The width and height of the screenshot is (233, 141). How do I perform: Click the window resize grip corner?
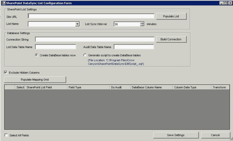(231, 139)
